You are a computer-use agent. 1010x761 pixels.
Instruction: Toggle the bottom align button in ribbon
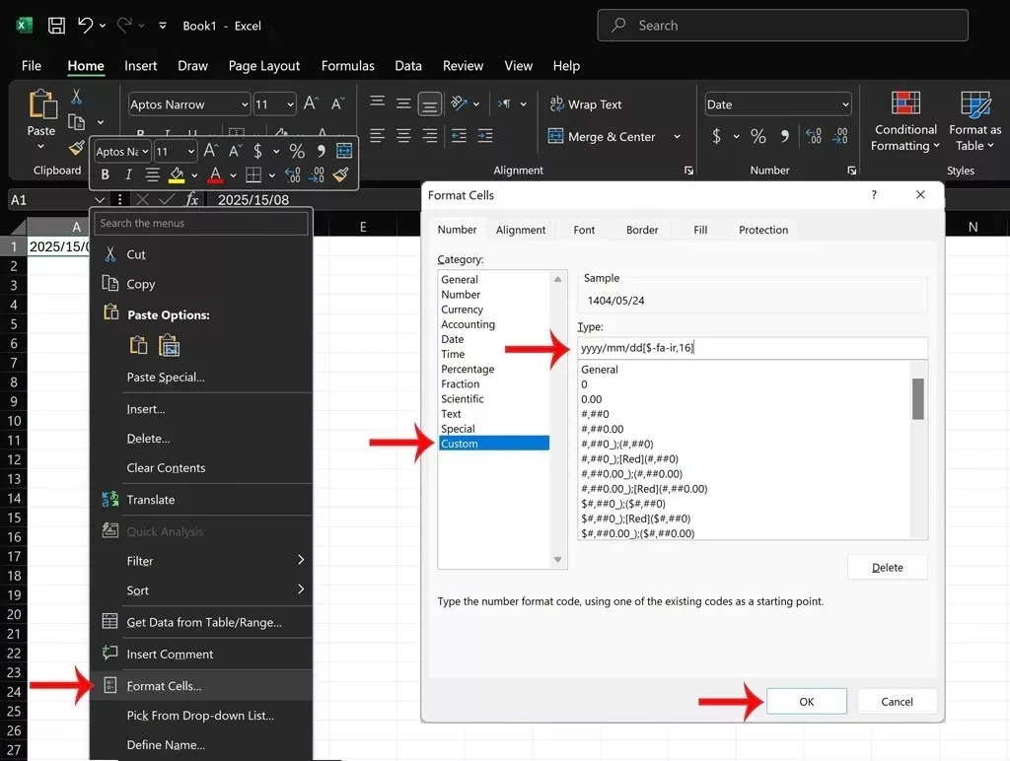[x=430, y=104]
